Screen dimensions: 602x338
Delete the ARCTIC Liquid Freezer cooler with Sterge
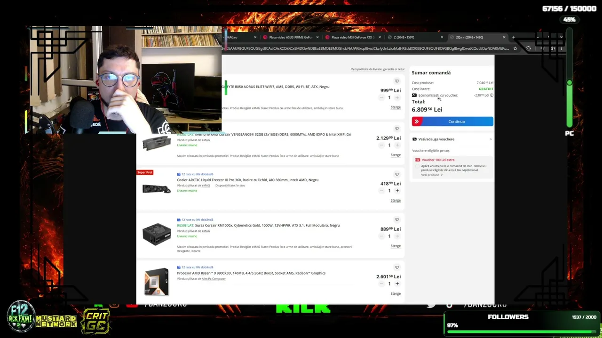click(396, 200)
